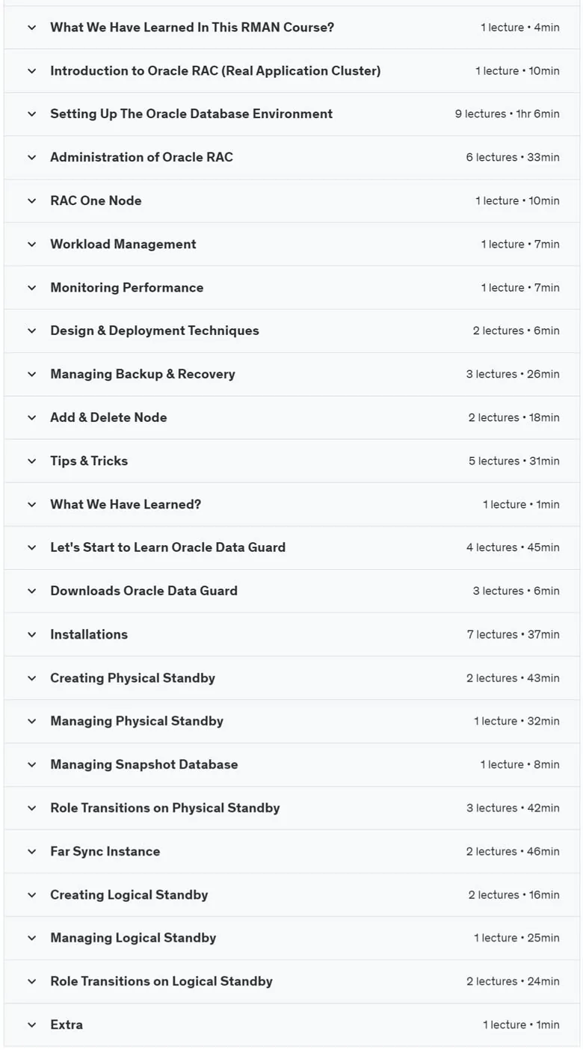Click Role Transitions on Physical Standby heading
This screenshot has height=1050, width=583.
[x=165, y=808]
